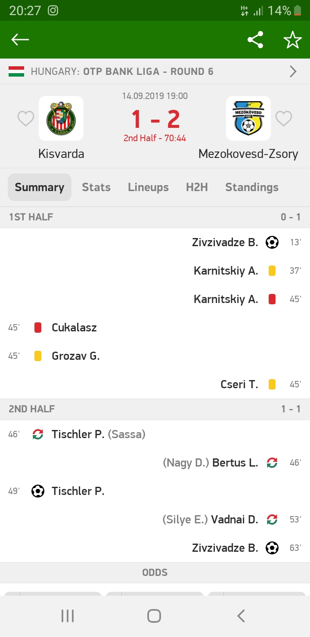The image size is (310, 637).
Task: Favorite Kisvarda with the heart icon
Action: click(x=26, y=118)
